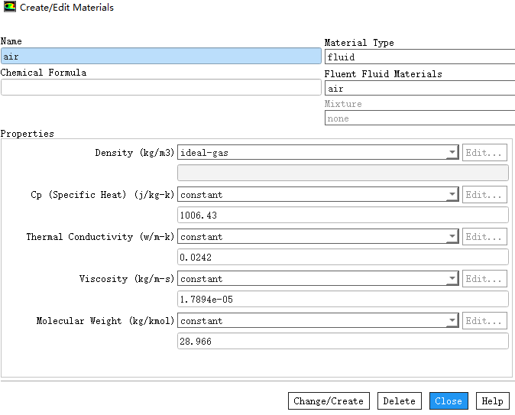Click the Cp value field 1006.43
The width and height of the screenshot is (515, 415).
point(342,216)
